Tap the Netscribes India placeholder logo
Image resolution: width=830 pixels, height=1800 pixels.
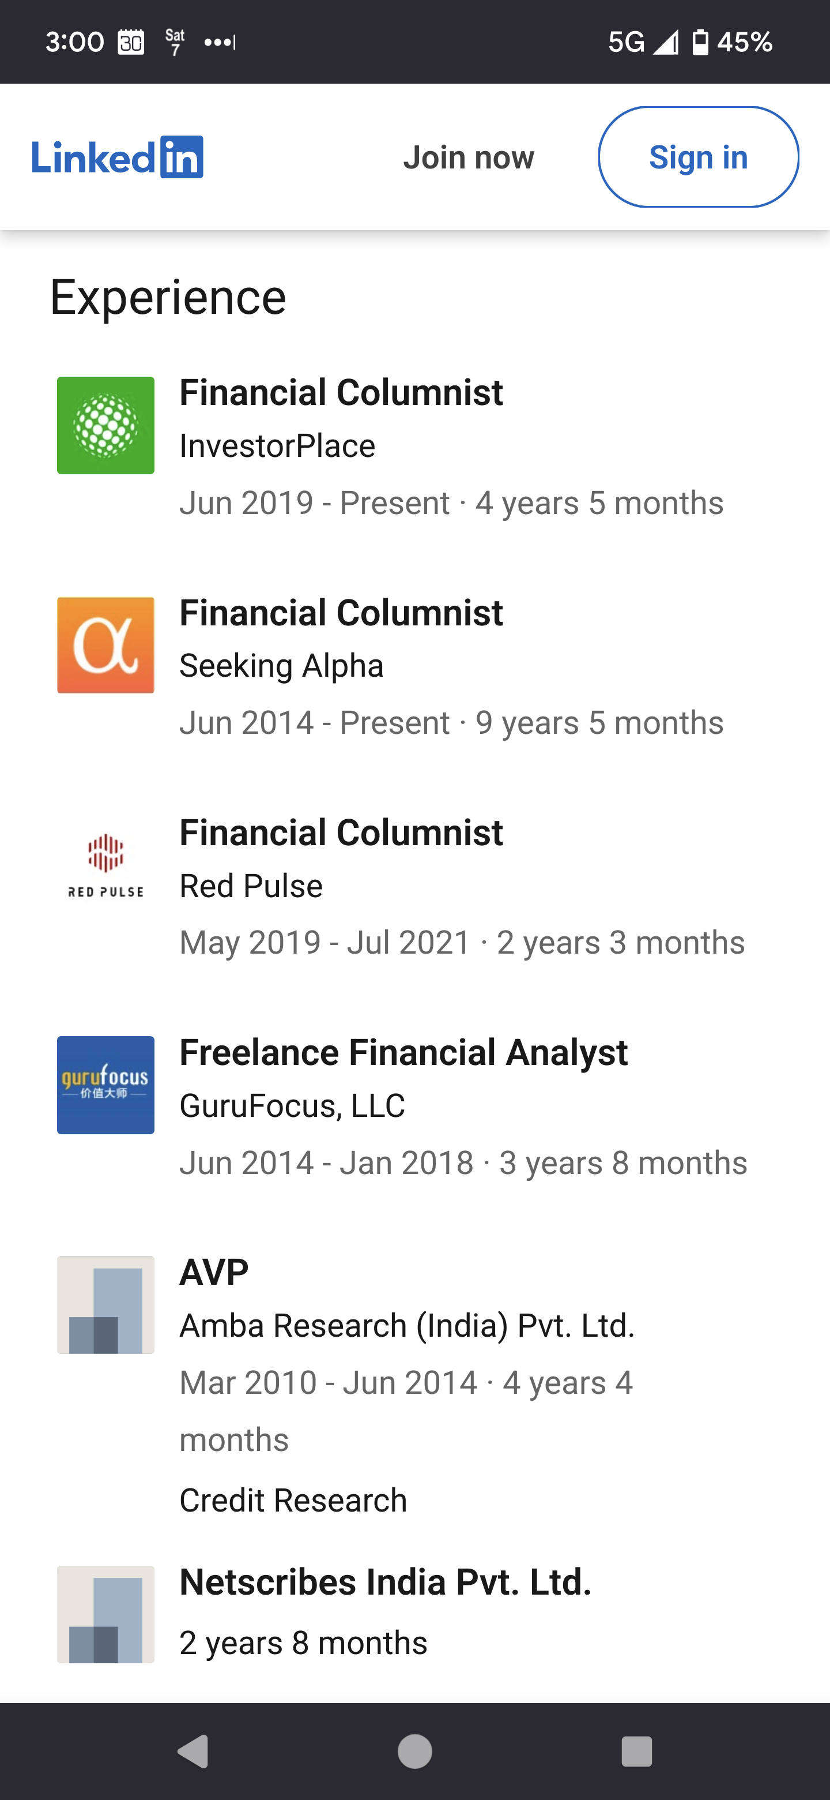105,1614
